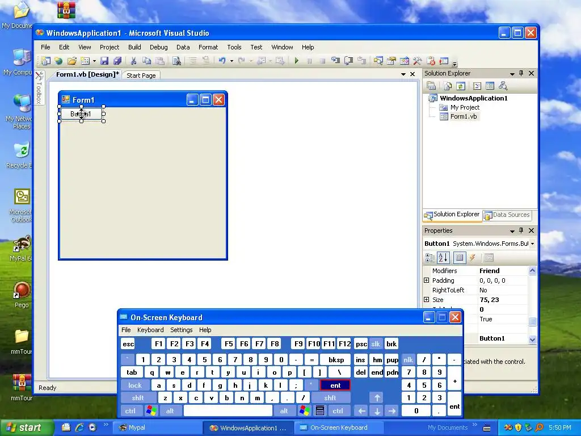Click the View Designer icon in Solution Explorer
Screen dimensions: 581x436
click(490, 86)
